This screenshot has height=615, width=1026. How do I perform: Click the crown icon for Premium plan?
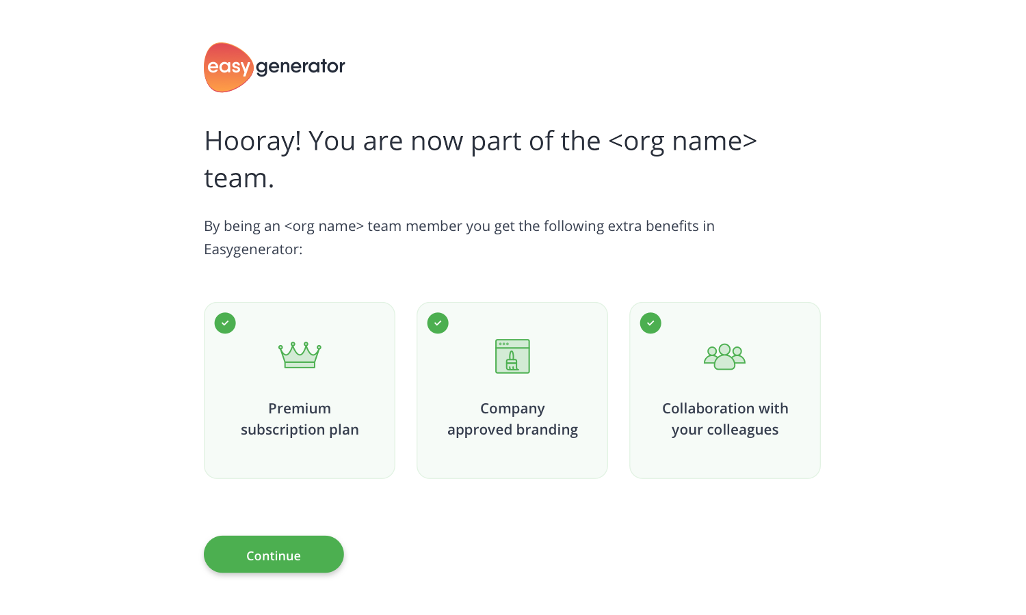click(300, 355)
